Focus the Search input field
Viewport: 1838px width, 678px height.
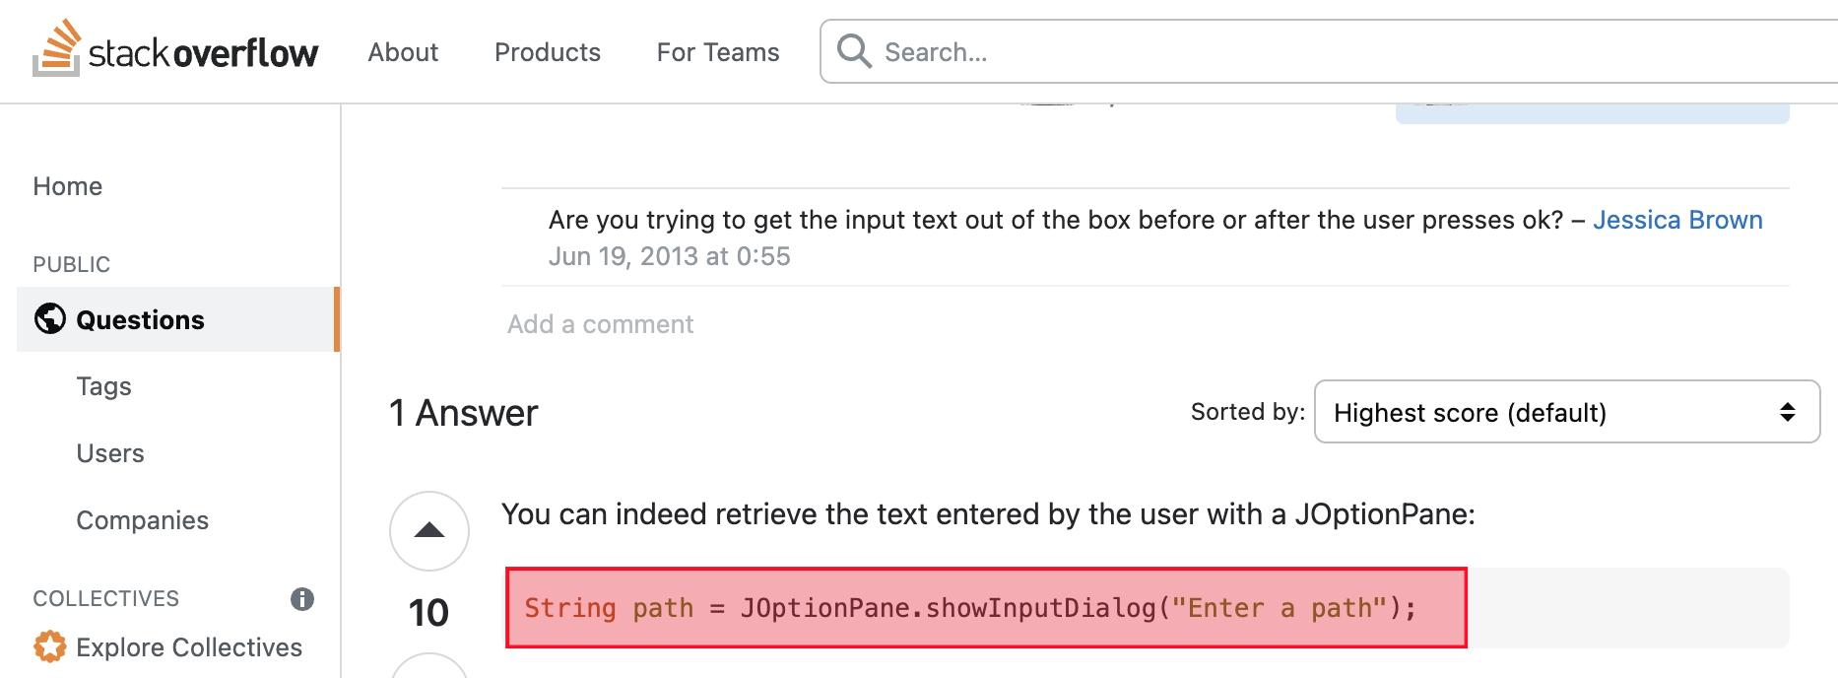pos(1280,52)
